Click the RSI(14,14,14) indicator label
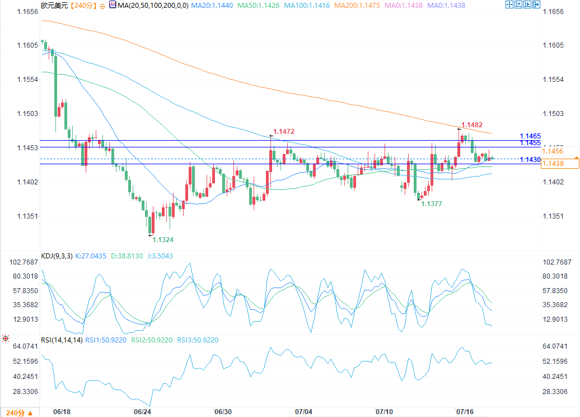The height and width of the screenshot is (417, 580). click(62, 340)
